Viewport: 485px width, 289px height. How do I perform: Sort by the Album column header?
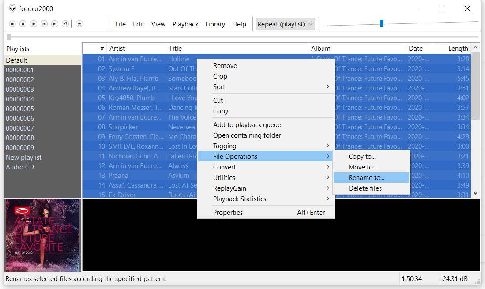[357, 48]
